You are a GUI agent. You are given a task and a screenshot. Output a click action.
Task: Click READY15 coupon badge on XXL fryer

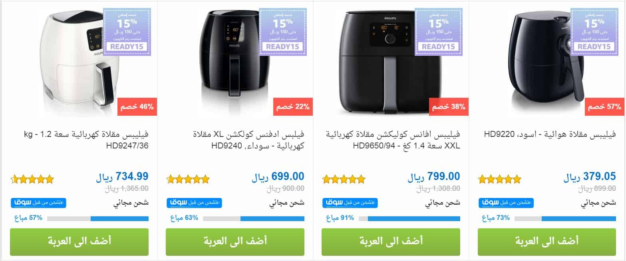click(439, 32)
